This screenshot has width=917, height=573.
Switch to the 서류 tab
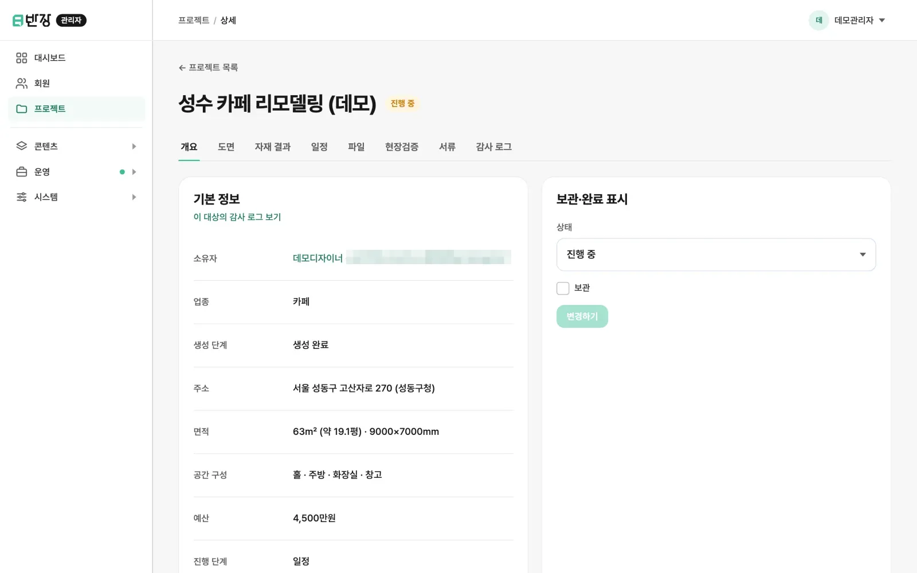click(447, 147)
